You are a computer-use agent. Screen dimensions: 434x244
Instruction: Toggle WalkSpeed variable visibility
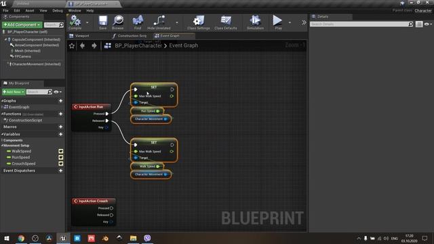(x=60, y=151)
